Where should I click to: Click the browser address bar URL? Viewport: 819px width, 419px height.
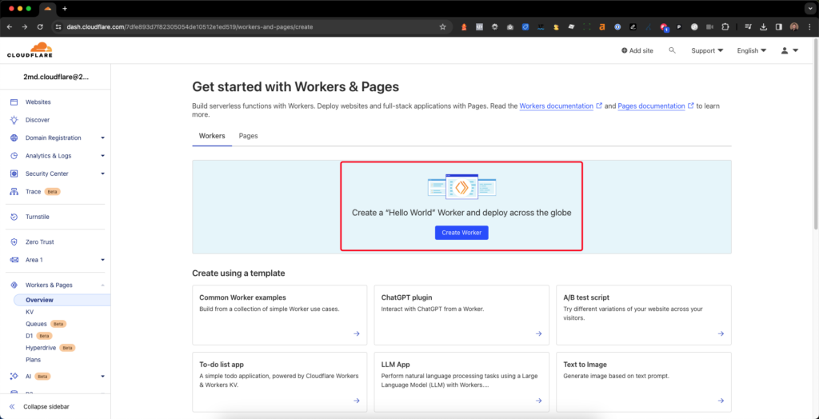click(x=190, y=26)
